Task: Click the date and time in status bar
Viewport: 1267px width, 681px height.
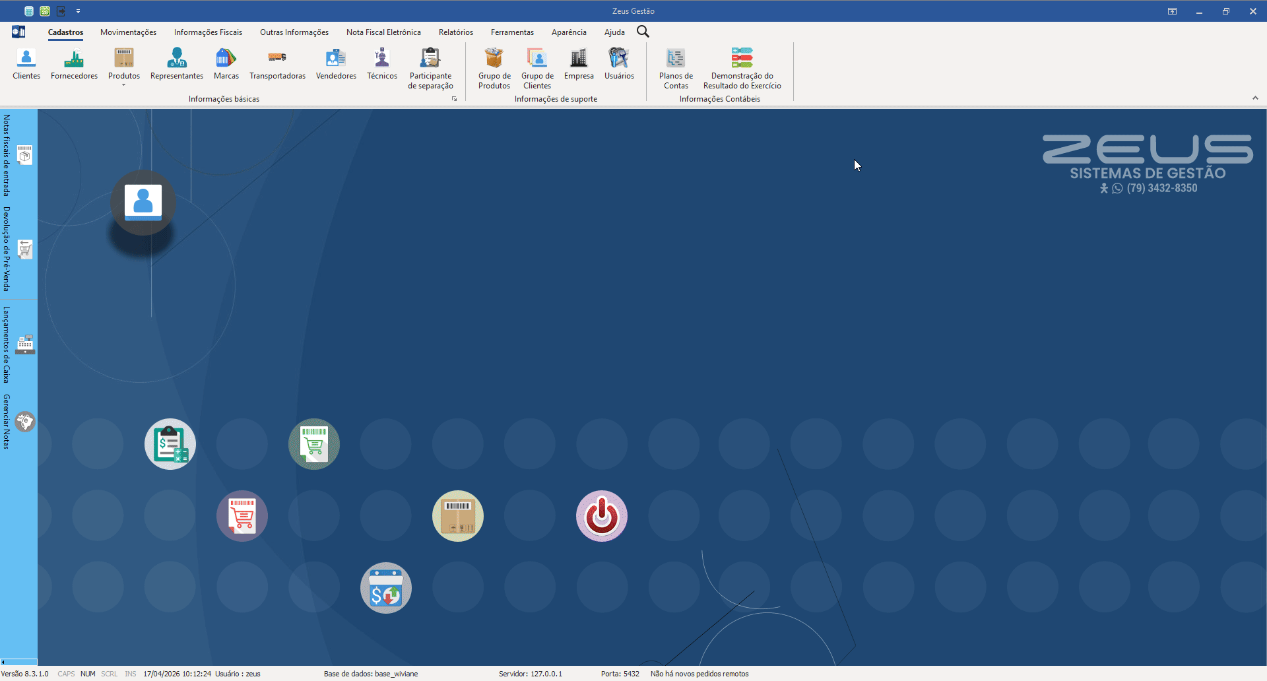Action: [177, 674]
